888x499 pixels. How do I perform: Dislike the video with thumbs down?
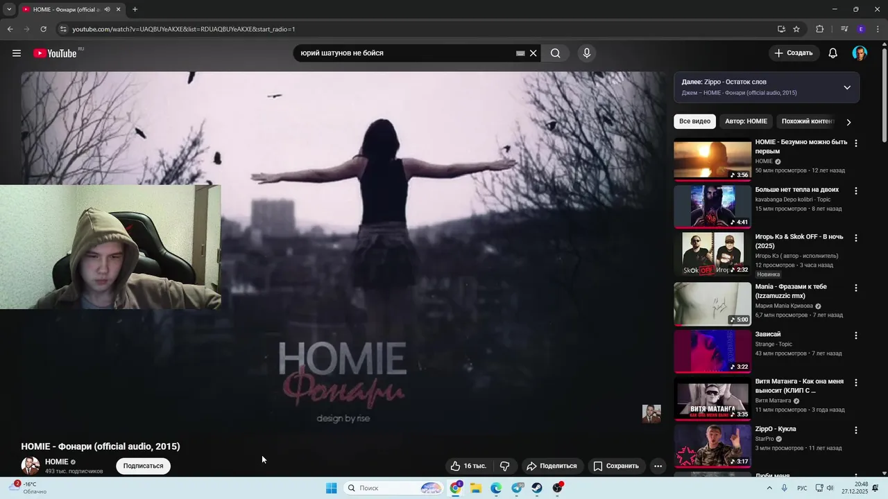tap(505, 466)
